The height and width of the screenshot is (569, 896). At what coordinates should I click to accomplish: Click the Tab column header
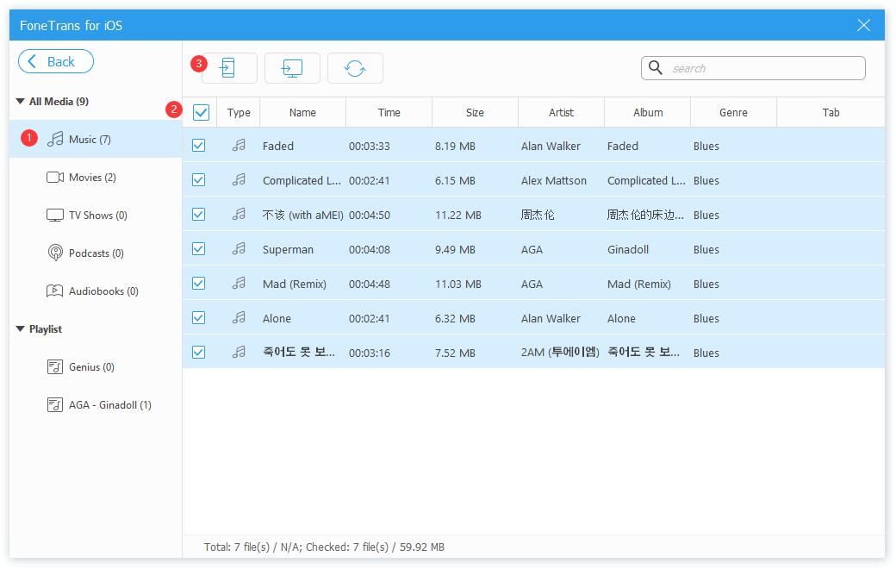[x=831, y=113]
